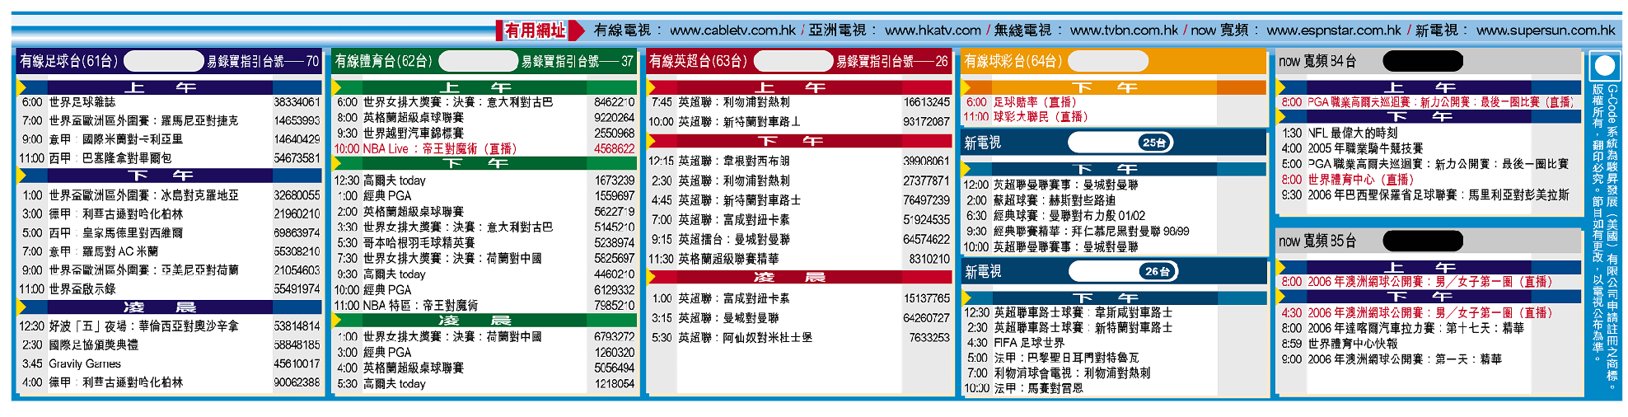This screenshot has width=1628, height=417.
Task: Select the 9:30 世界越野汽車錦標賽 row
Action: [x=484, y=133]
